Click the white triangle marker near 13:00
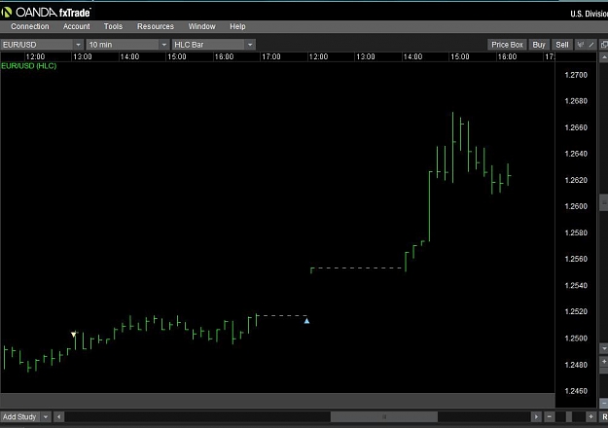The width and height of the screenshot is (608, 428). coord(74,335)
